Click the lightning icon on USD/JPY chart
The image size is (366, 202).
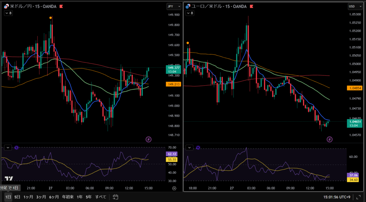[149, 139]
